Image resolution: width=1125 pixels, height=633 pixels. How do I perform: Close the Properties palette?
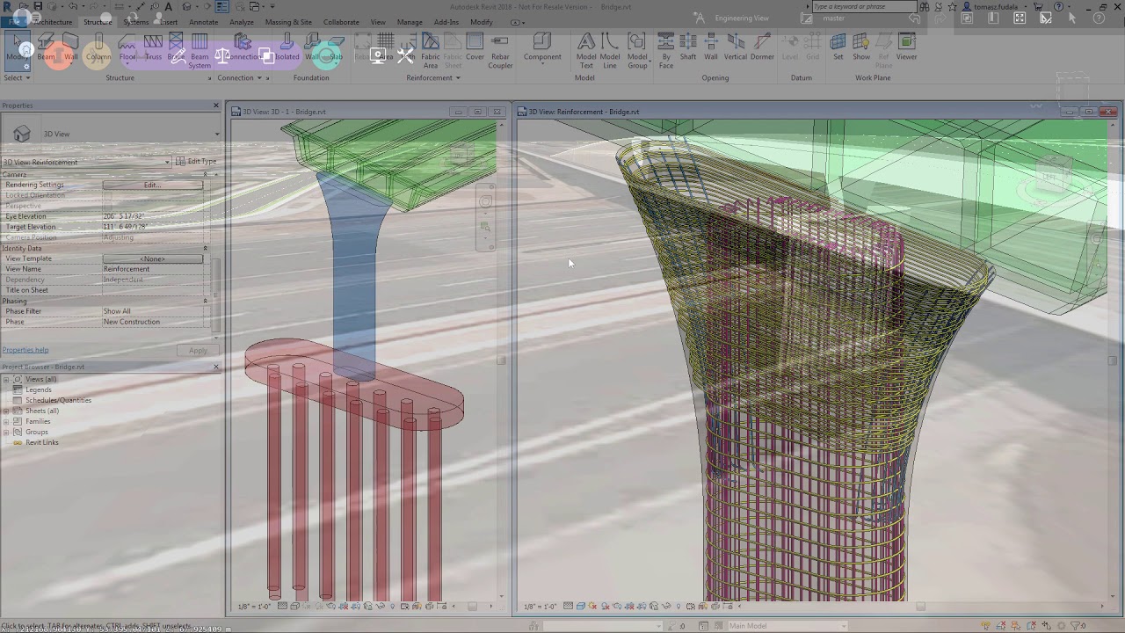click(x=216, y=105)
